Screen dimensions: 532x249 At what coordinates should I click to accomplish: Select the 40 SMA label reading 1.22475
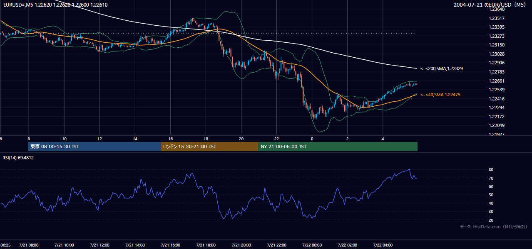440,95
